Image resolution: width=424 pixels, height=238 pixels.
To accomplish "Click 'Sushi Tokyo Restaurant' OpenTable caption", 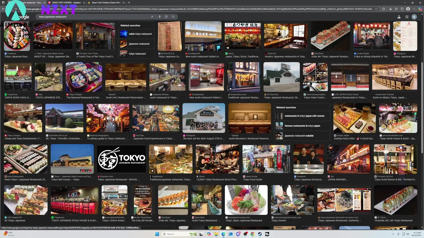I will [x=206, y=220].
